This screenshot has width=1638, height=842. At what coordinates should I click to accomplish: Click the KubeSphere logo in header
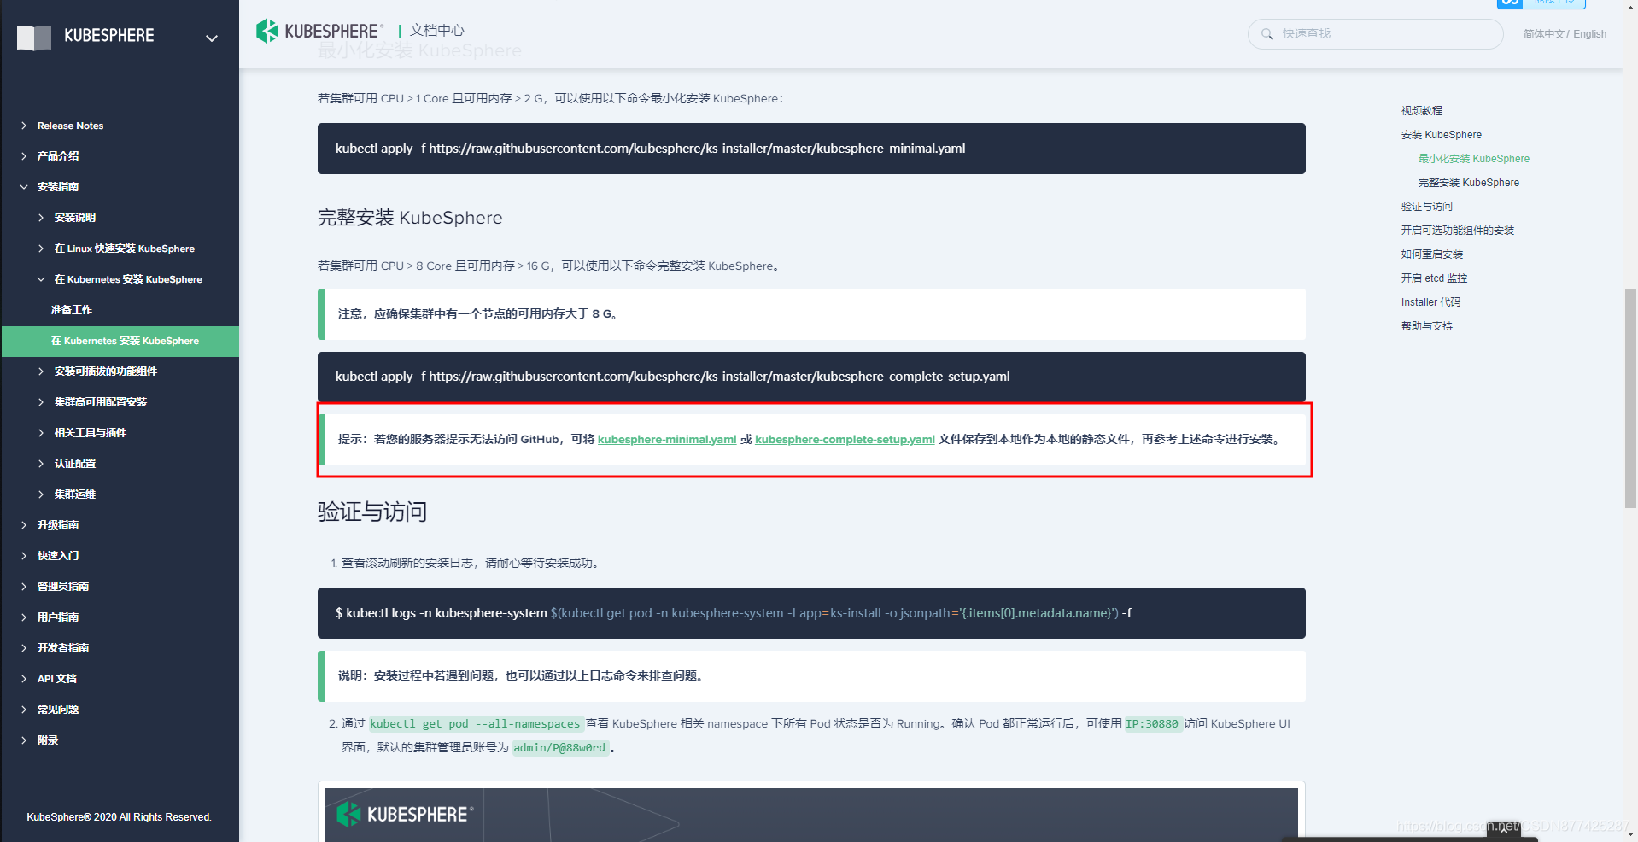click(319, 31)
